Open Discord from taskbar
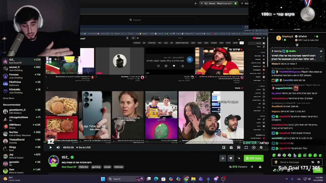 pos(216,179)
